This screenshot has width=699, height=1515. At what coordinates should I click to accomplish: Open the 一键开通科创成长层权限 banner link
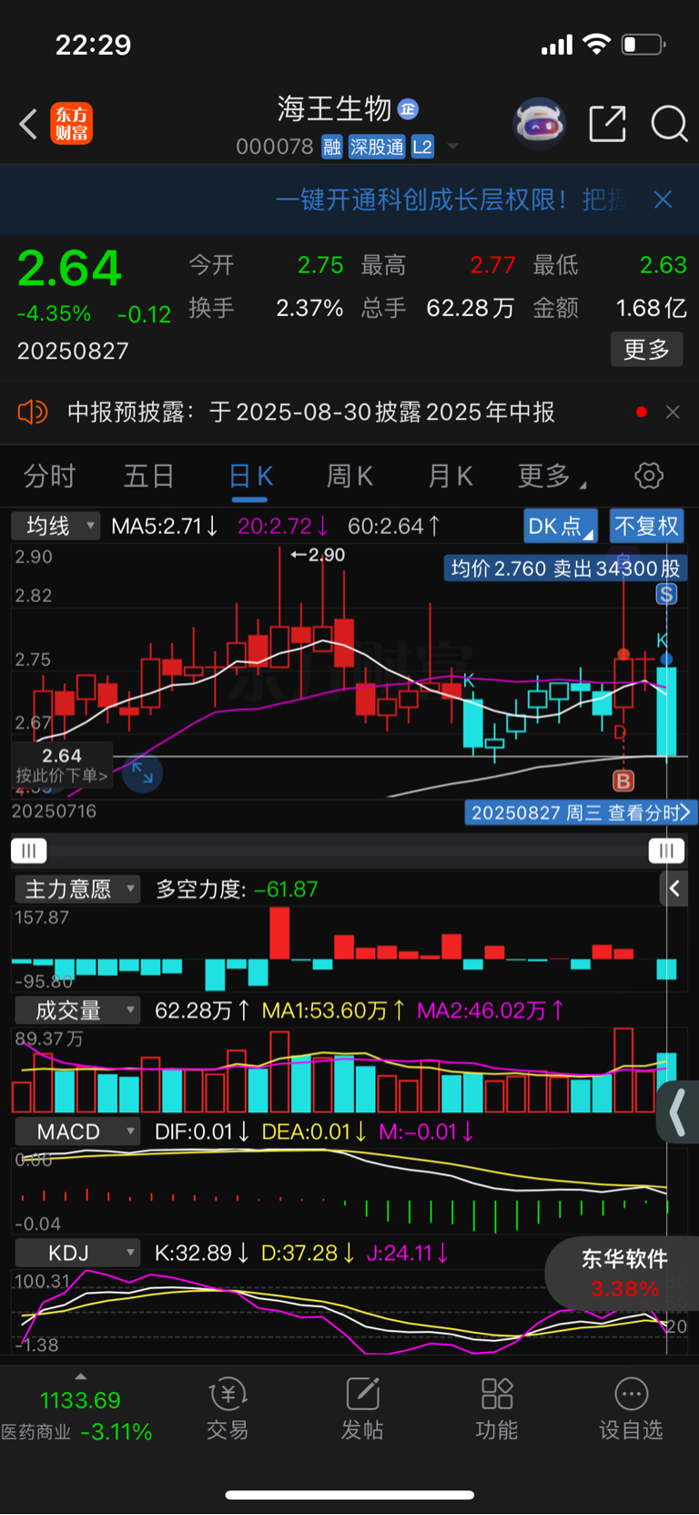tap(451, 200)
